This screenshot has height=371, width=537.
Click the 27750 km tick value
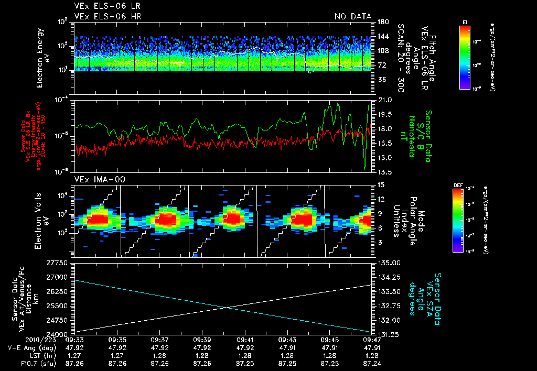(x=57, y=263)
